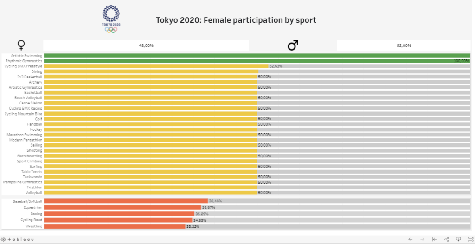Enter full screen mode
This screenshot has width=475, height=246.
click(x=470, y=239)
